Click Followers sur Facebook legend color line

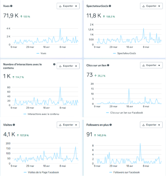point(111,172)
